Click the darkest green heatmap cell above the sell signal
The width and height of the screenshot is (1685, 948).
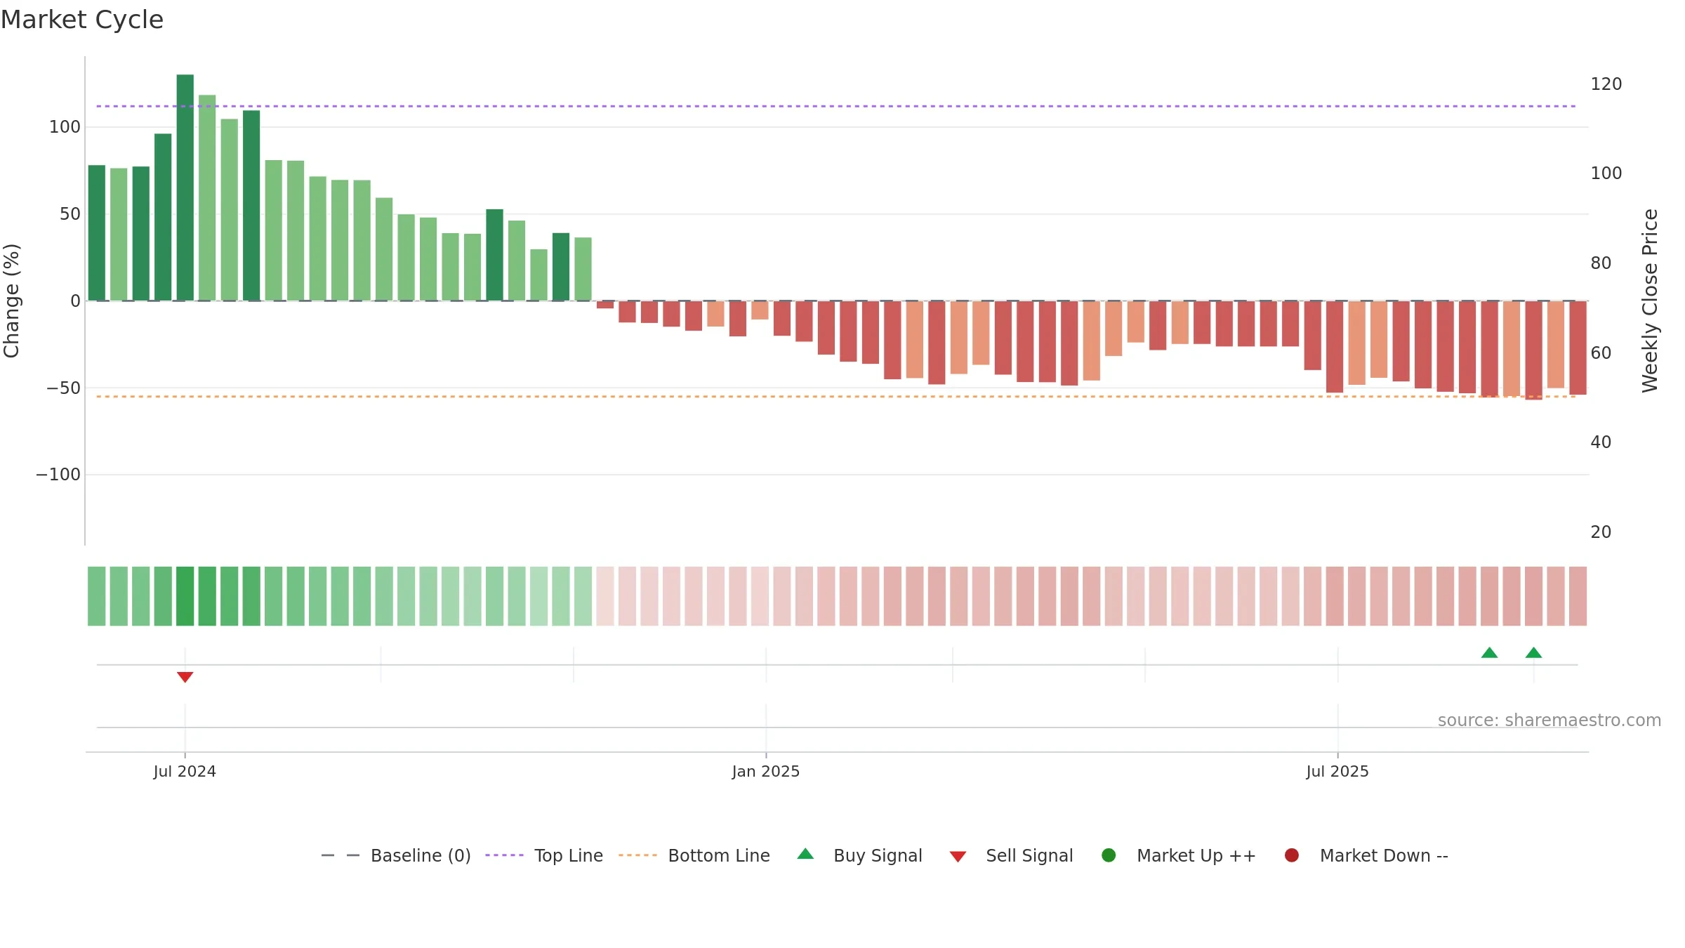click(x=185, y=596)
